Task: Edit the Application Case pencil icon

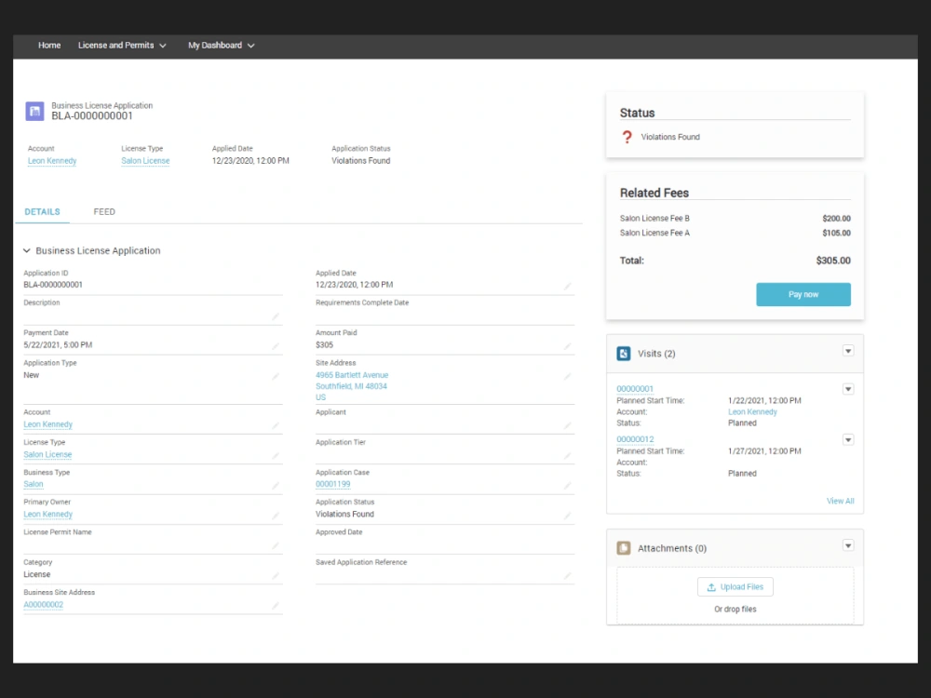Action: pos(567,486)
